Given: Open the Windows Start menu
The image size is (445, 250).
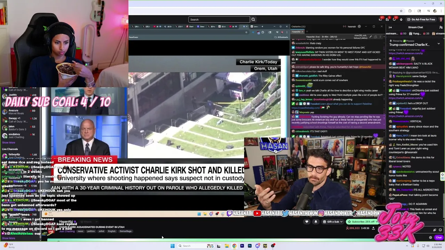Looking at the screenshot, I should click(x=172, y=246).
